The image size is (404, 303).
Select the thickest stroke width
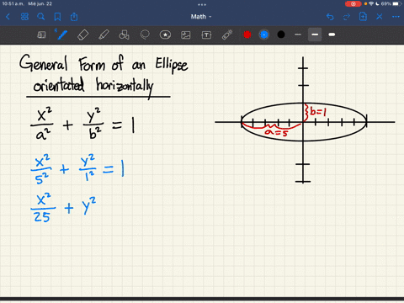(332, 35)
